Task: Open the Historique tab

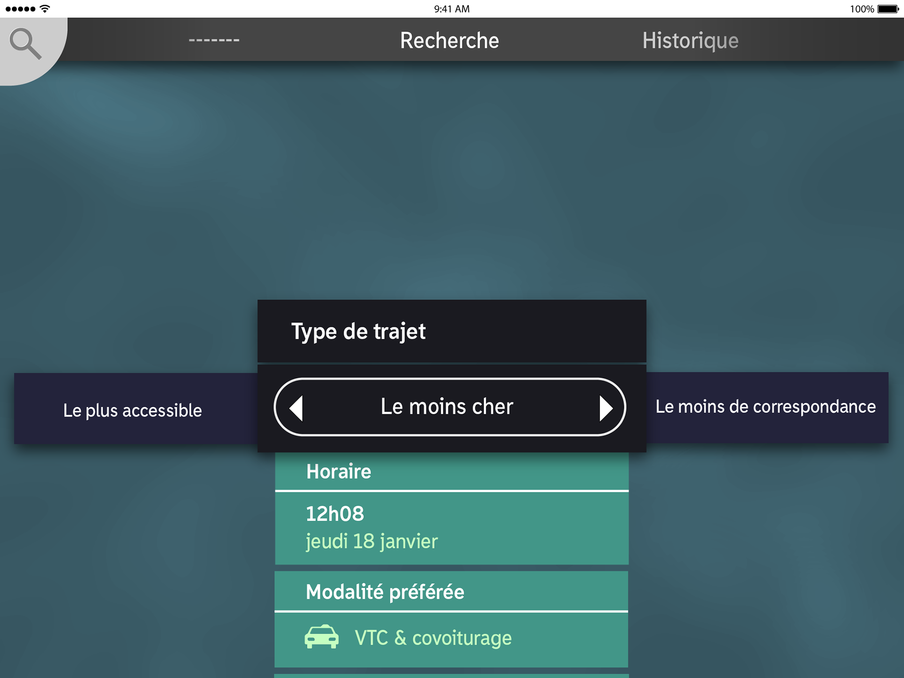Action: tap(690, 40)
